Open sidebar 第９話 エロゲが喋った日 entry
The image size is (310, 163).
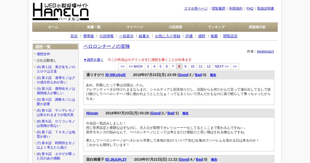[x=56, y=156]
